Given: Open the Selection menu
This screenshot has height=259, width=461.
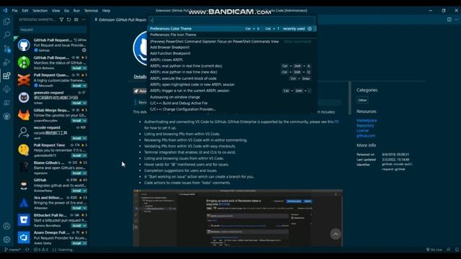Looking at the screenshot, I should [x=40, y=11].
